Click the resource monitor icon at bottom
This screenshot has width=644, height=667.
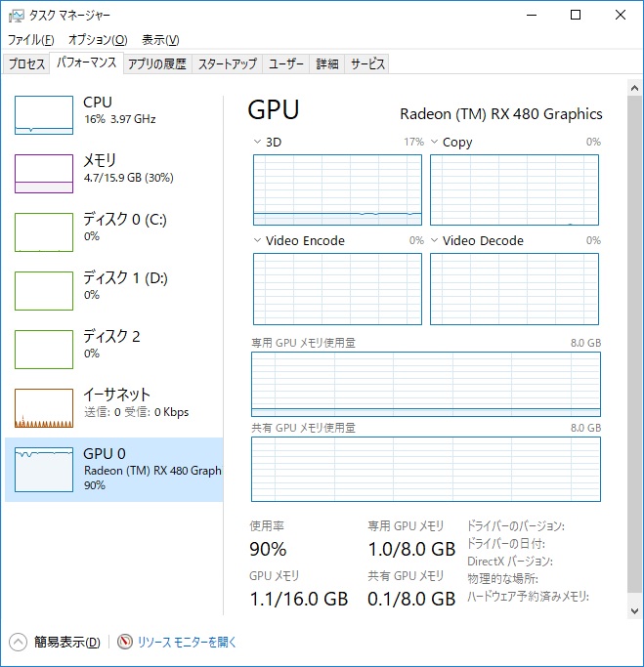(124, 642)
